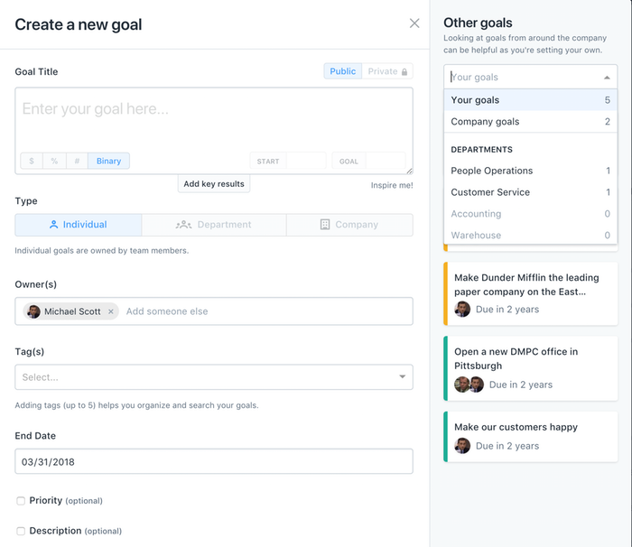Select the number (#) metric type

(x=77, y=161)
